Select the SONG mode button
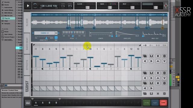The height and width of the screenshot is (108, 193). pyautogui.click(x=163, y=103)
